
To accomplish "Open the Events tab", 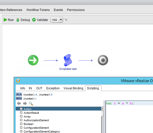I will [58, 10].
